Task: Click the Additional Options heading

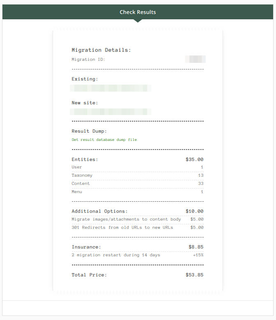Action: (x=100, y=211)
